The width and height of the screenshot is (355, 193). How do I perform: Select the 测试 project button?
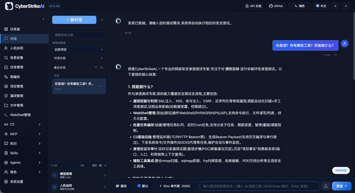point(123,186)
